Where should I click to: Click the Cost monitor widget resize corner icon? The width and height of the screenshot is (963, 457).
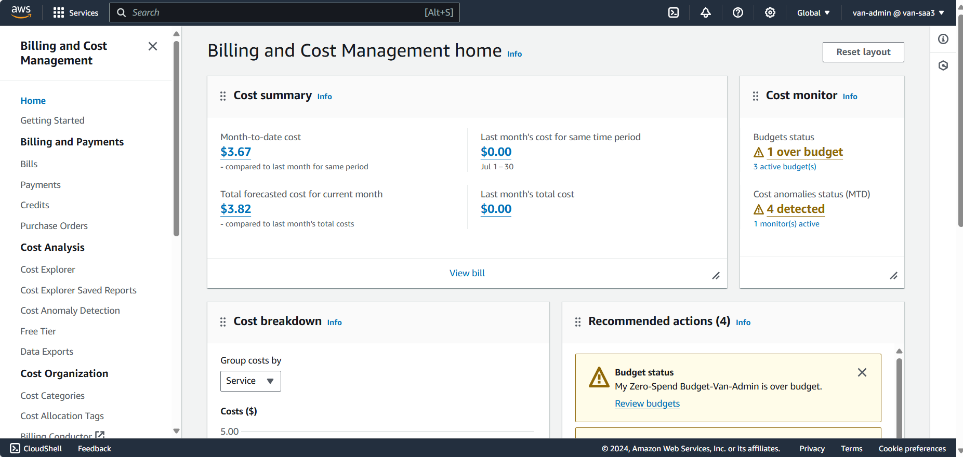point(894,276)
